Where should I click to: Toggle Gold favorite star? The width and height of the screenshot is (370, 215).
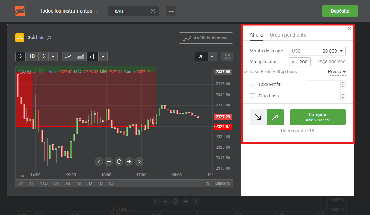coord(42,38)
